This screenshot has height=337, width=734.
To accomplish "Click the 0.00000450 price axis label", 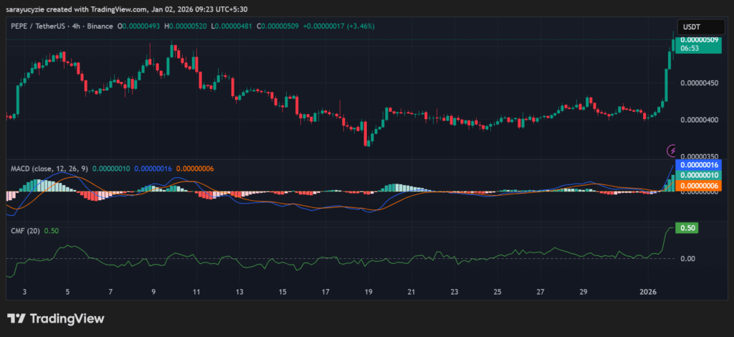I will click(700, 83).
